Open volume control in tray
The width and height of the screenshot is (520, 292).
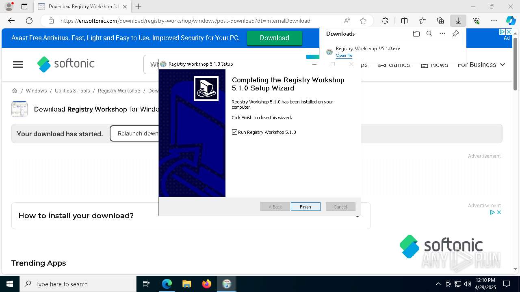tap(468, 284)
